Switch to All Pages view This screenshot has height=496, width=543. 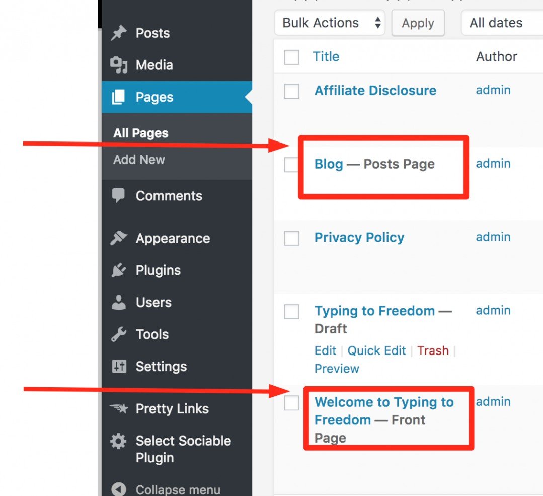click(140, 132)
